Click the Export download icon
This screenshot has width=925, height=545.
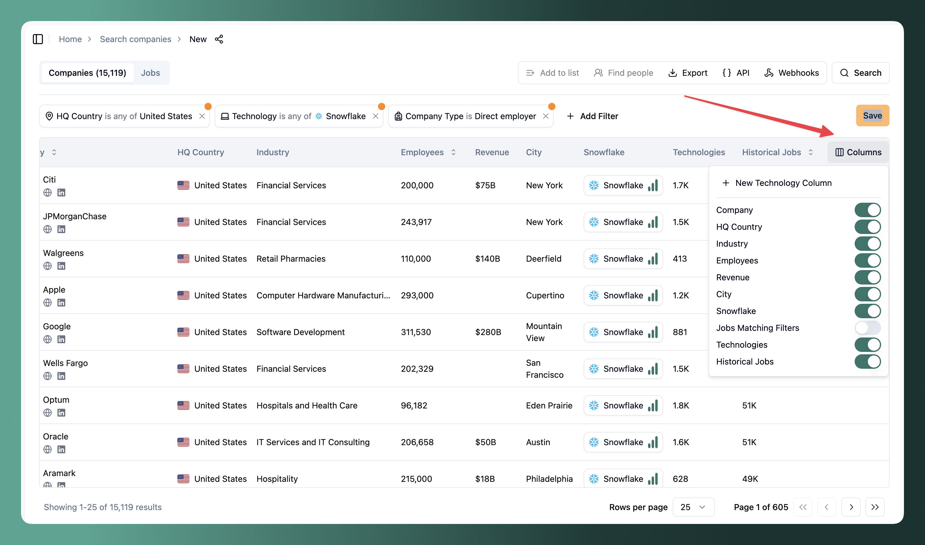pos(672,73)
